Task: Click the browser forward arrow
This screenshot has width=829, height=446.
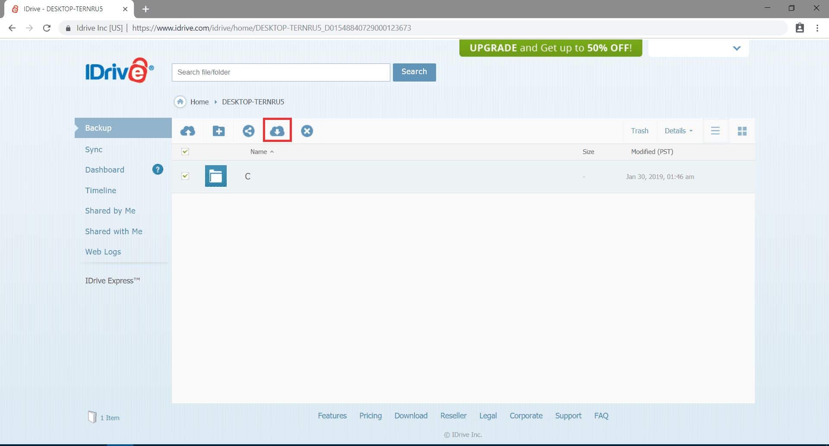Action: point(29,28)
